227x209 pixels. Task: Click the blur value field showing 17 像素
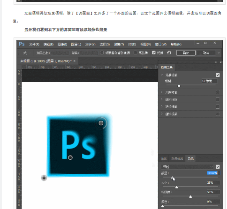(x=210, y=81)
